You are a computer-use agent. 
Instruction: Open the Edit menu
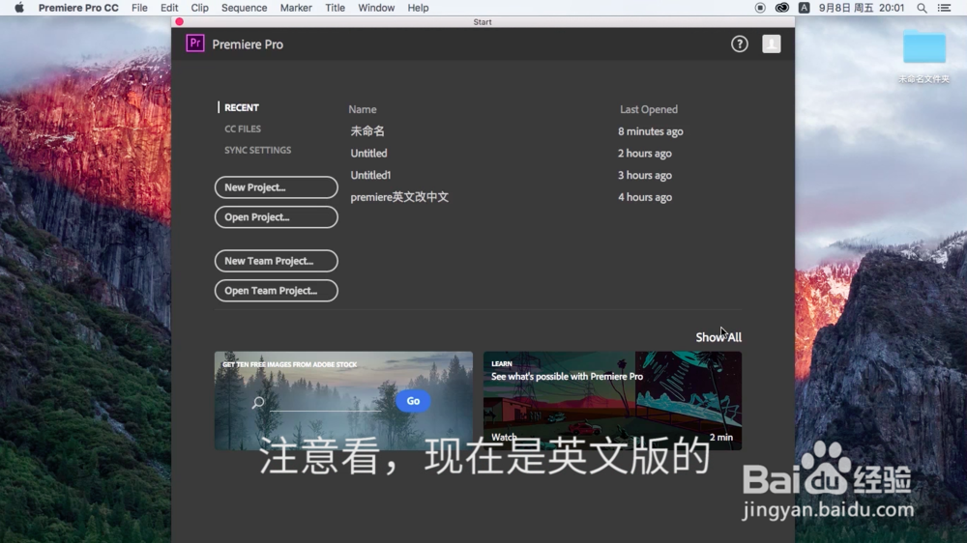click(169, 8)
